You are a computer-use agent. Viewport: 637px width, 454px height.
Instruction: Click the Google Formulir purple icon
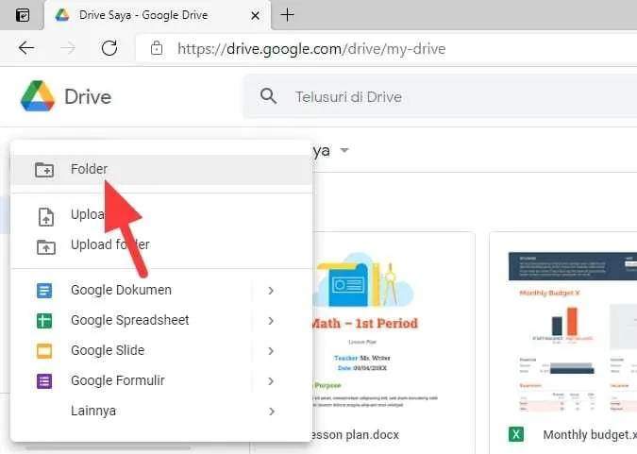44,381
